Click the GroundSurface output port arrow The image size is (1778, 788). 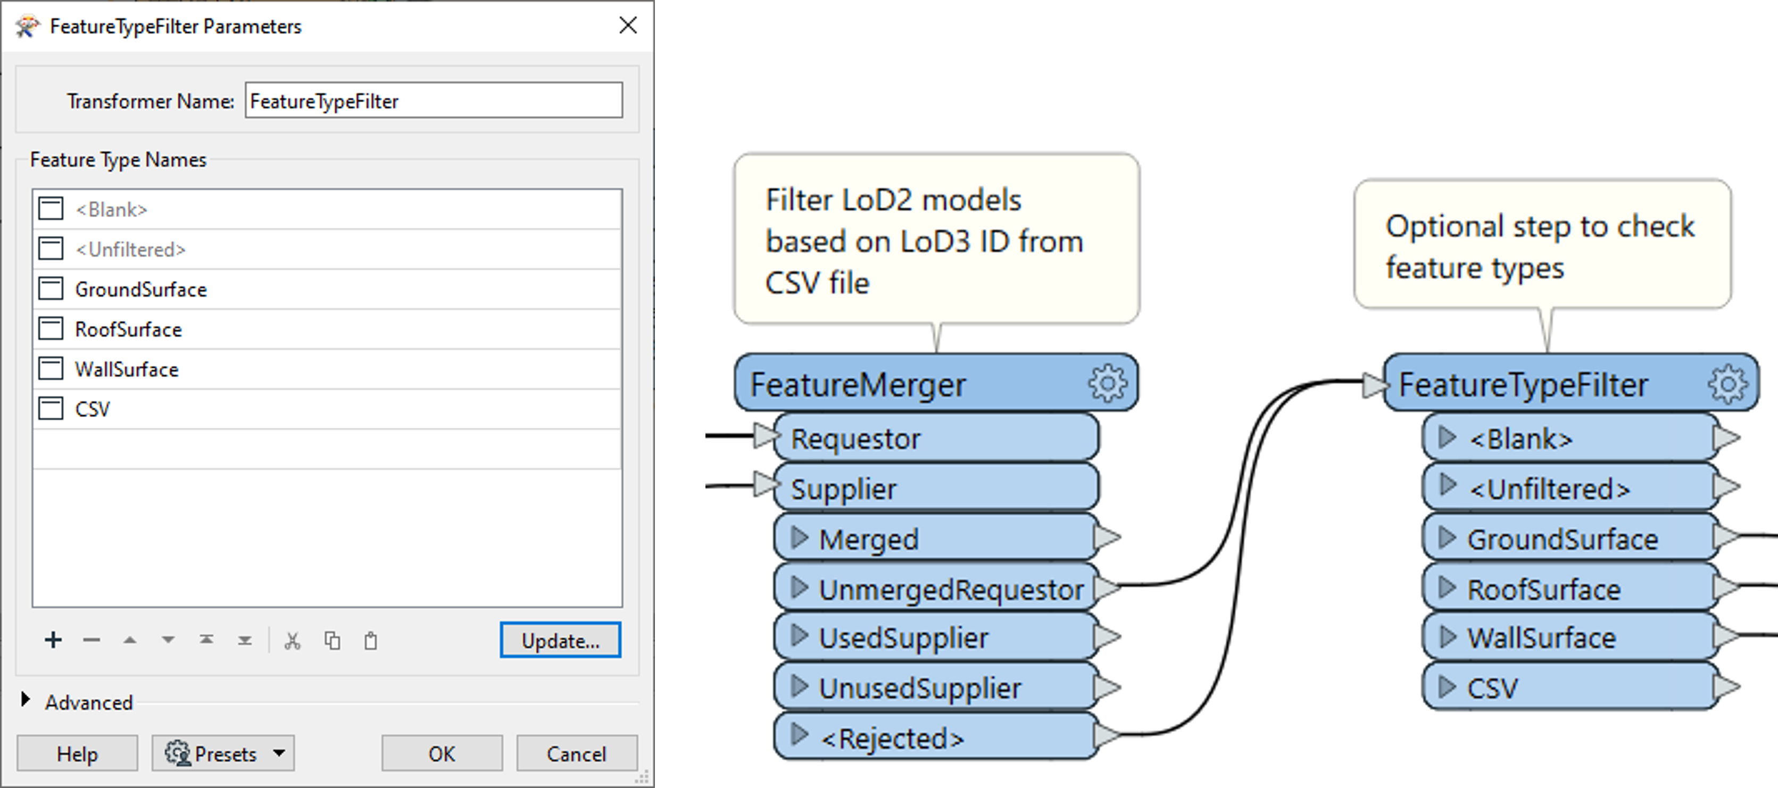[1726, 536]
